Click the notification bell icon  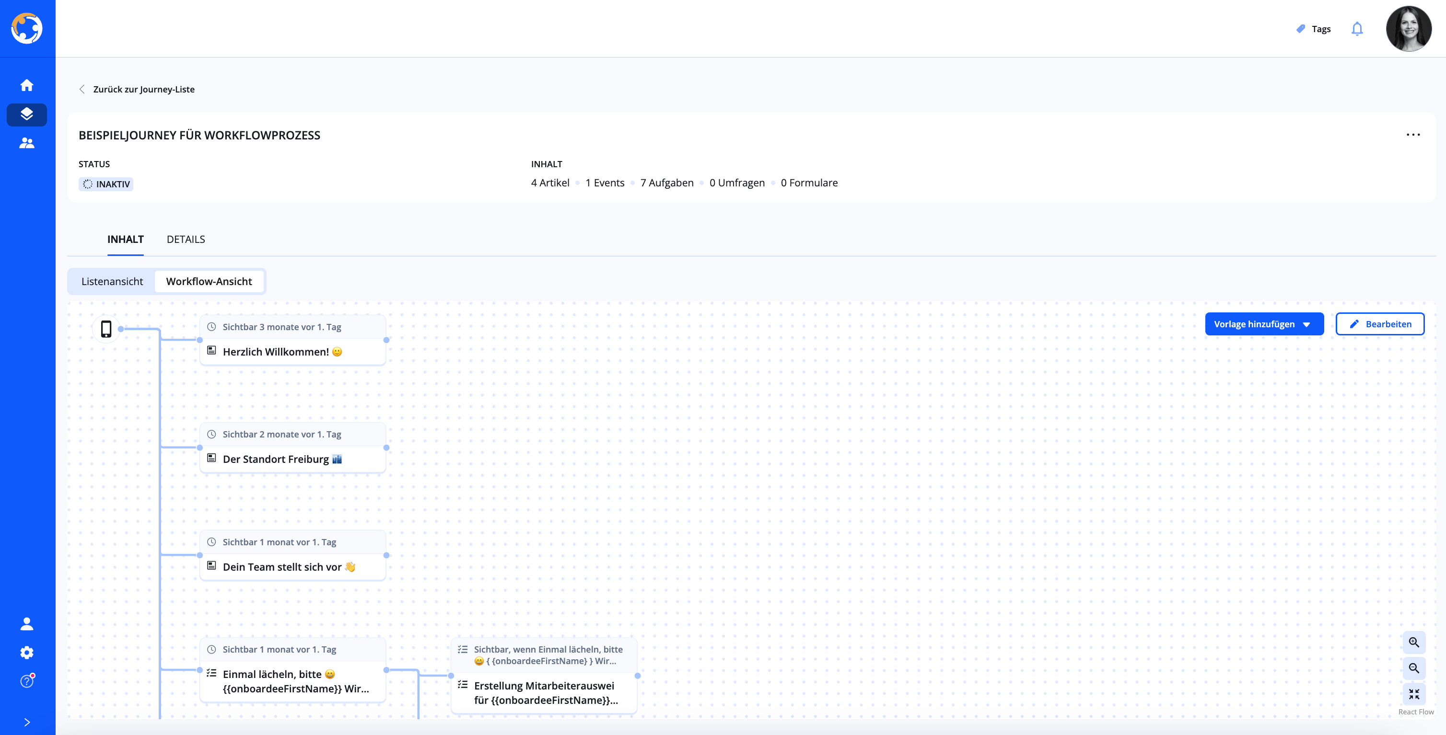(1357, 29)
